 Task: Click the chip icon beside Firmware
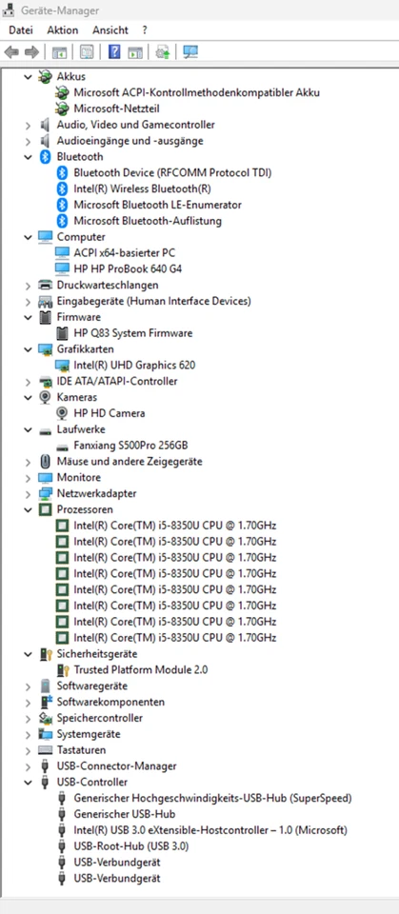(x=45, y=317)
